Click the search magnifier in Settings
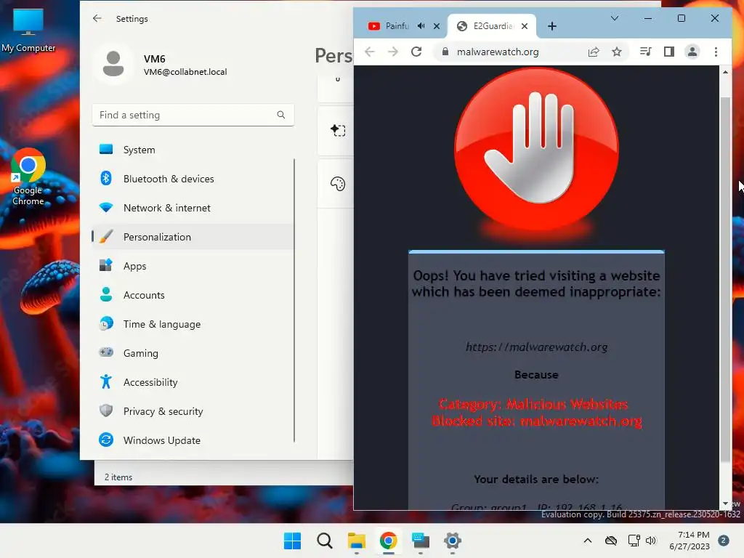 click(x=281, y=115)
